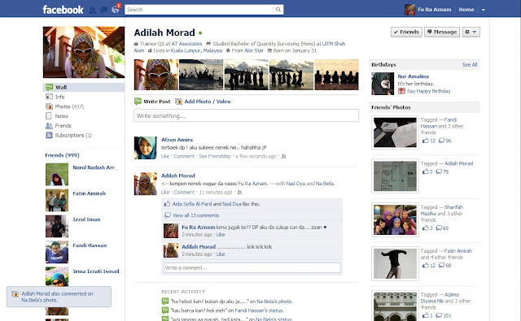This screenshot has width=521, height=321.
Task: Click the facebook logo
Action: 63,10
